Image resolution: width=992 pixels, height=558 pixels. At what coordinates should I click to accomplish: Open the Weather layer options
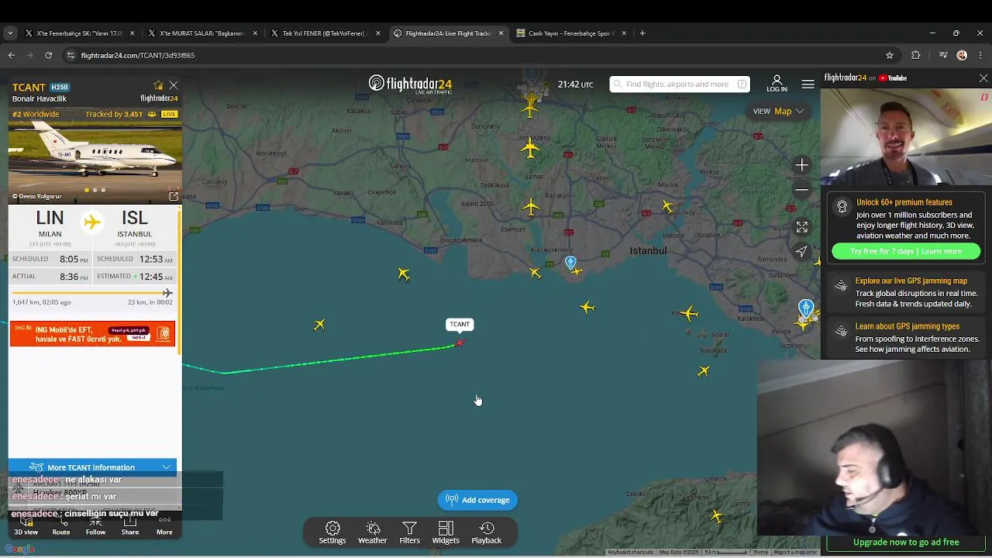[x=373, y=532]
